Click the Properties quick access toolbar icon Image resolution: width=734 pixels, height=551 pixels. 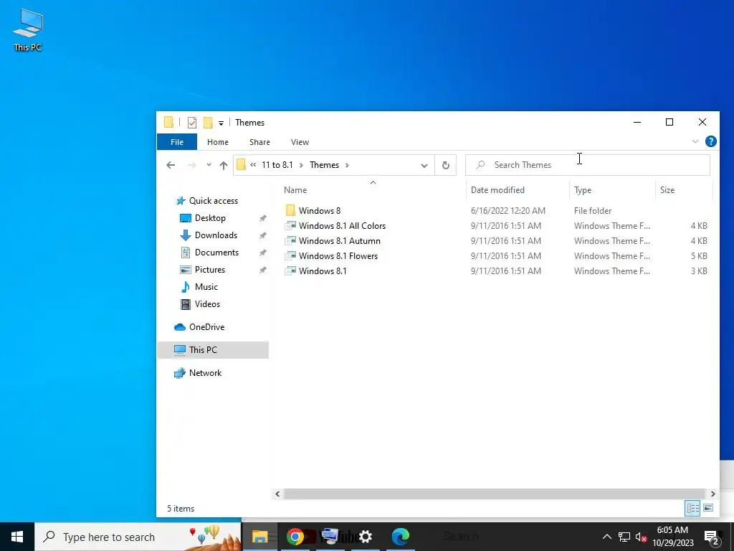tap(192, 123)
